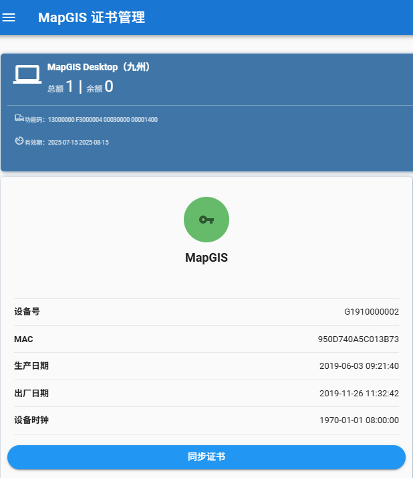Image resolution: width=413 pixels, height=478 pixels.
Task: Click the 余额 remaining count value
Action: [109, 86]
